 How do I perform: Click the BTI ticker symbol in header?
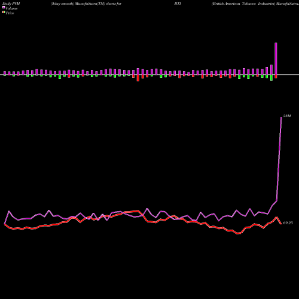(x=178, y=4)
